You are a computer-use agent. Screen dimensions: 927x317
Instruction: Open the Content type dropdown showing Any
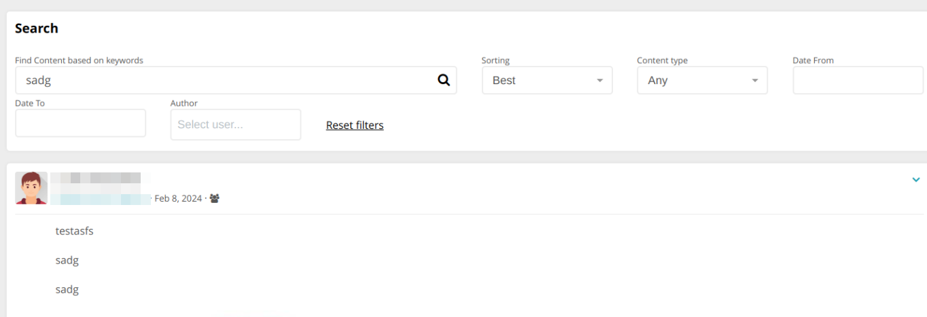tap(702, 80)
